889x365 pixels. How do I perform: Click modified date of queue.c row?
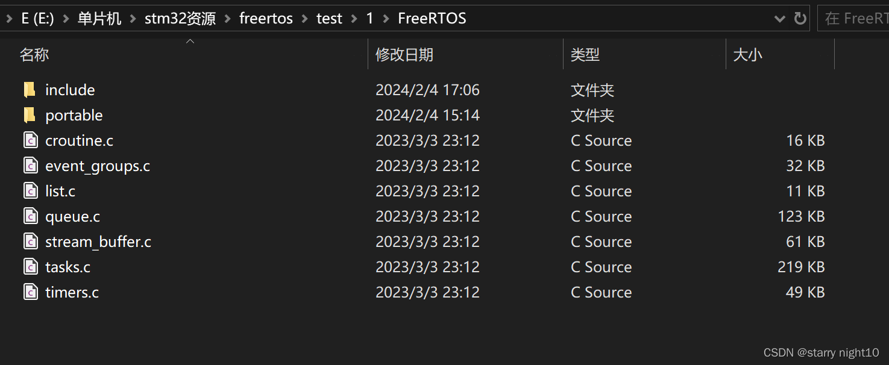coord(427,216)
